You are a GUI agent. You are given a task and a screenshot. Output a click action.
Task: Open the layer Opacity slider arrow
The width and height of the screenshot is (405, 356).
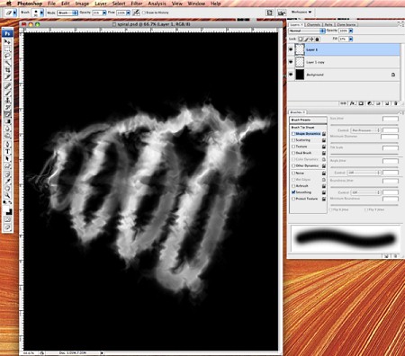tap(351, 31)
